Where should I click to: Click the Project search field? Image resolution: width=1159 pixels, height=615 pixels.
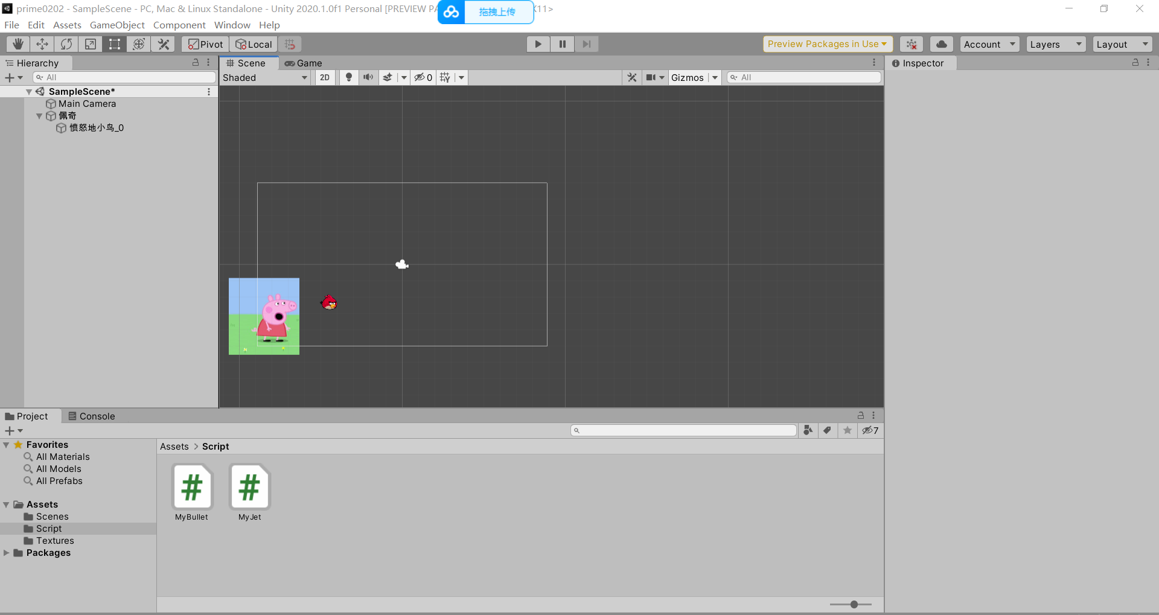[x=683, y=430]
